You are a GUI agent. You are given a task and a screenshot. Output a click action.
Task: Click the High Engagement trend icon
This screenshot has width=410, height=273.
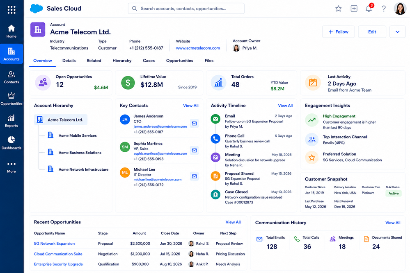point(312,120)
